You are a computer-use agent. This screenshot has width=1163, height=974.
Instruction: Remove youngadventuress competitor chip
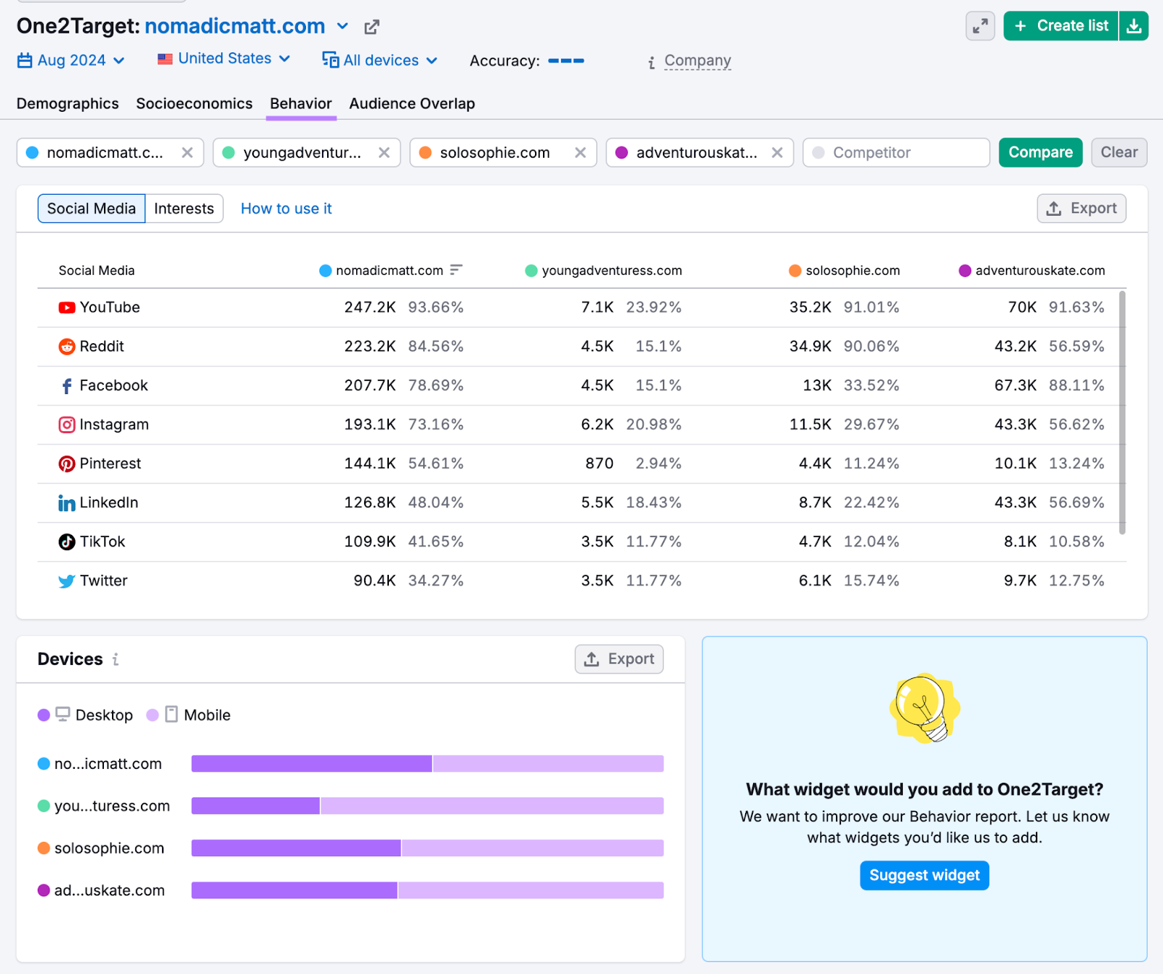(x=384, y=153)
